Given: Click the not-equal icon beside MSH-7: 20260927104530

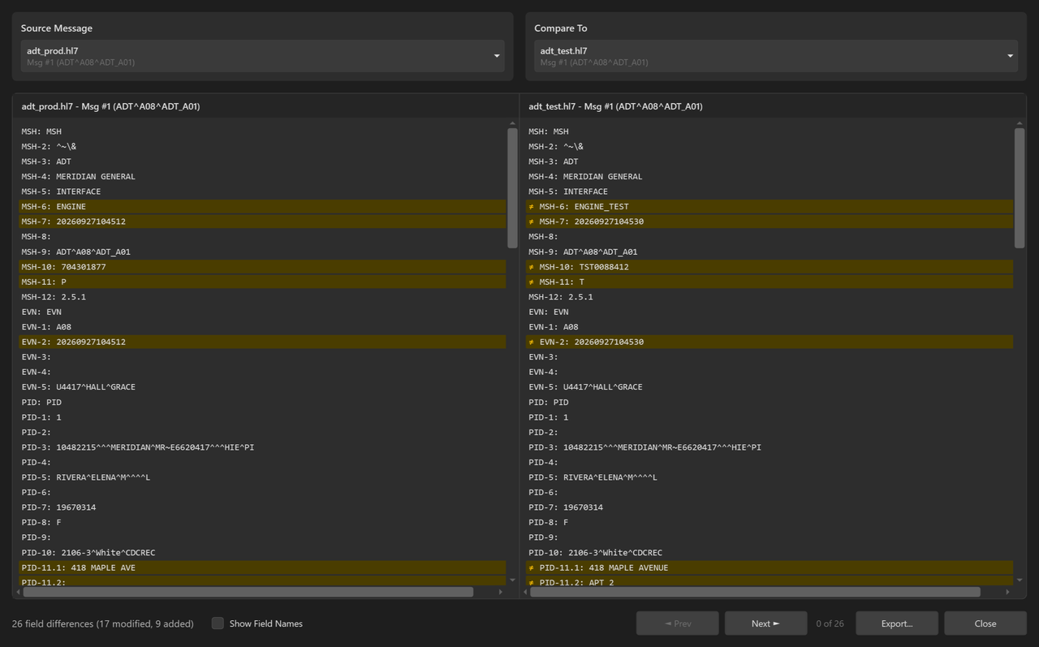Looking at the screenshot, I should click(531, 222).
